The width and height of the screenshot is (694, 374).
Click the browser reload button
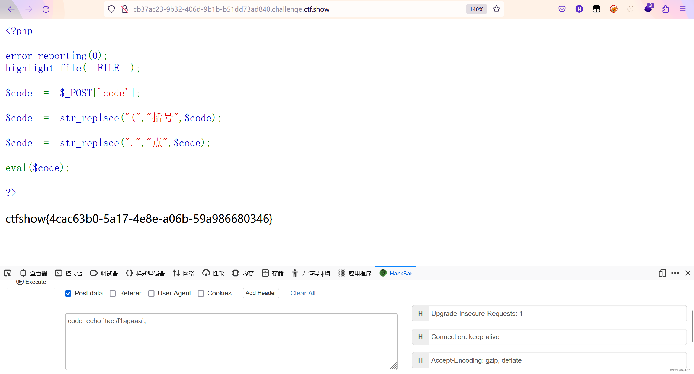pyautogui.click(x=46, y=9)
